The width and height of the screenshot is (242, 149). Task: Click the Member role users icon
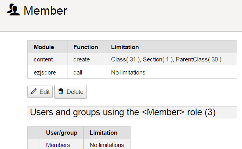coord(13,10)
